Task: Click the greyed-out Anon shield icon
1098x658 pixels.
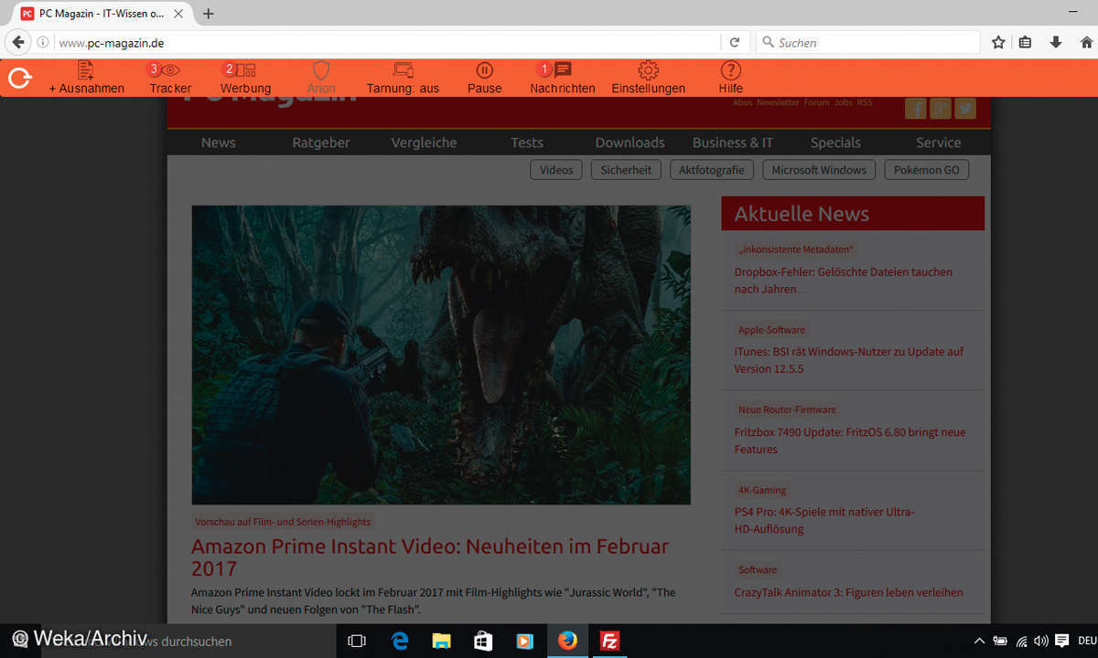Action: point(321,79)
